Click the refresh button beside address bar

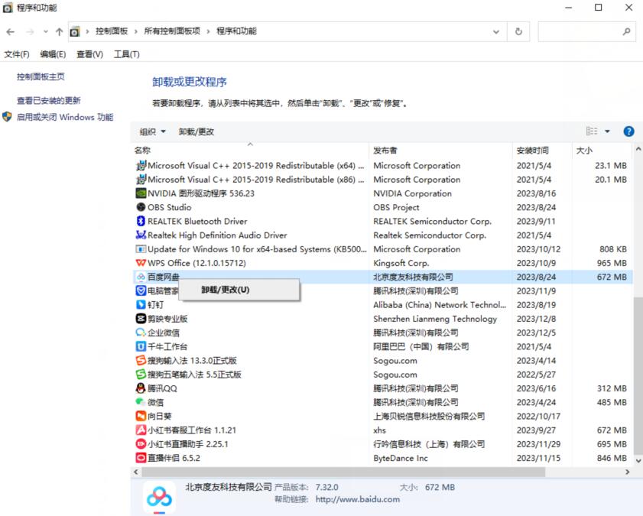coord(518,31)
